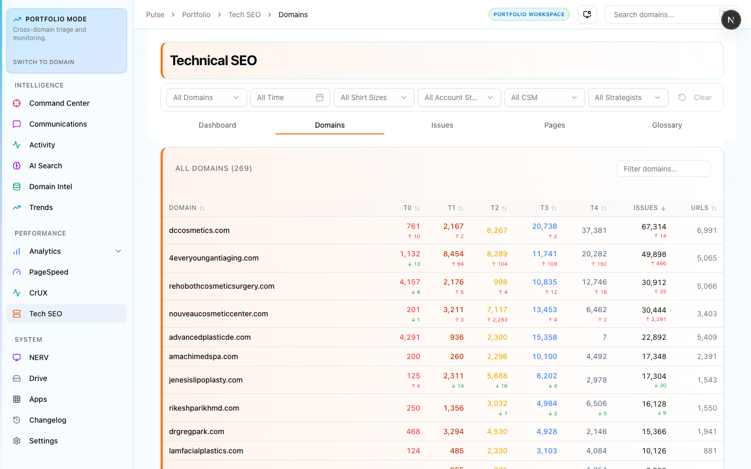Sort table by Issues column

point(649,208)
